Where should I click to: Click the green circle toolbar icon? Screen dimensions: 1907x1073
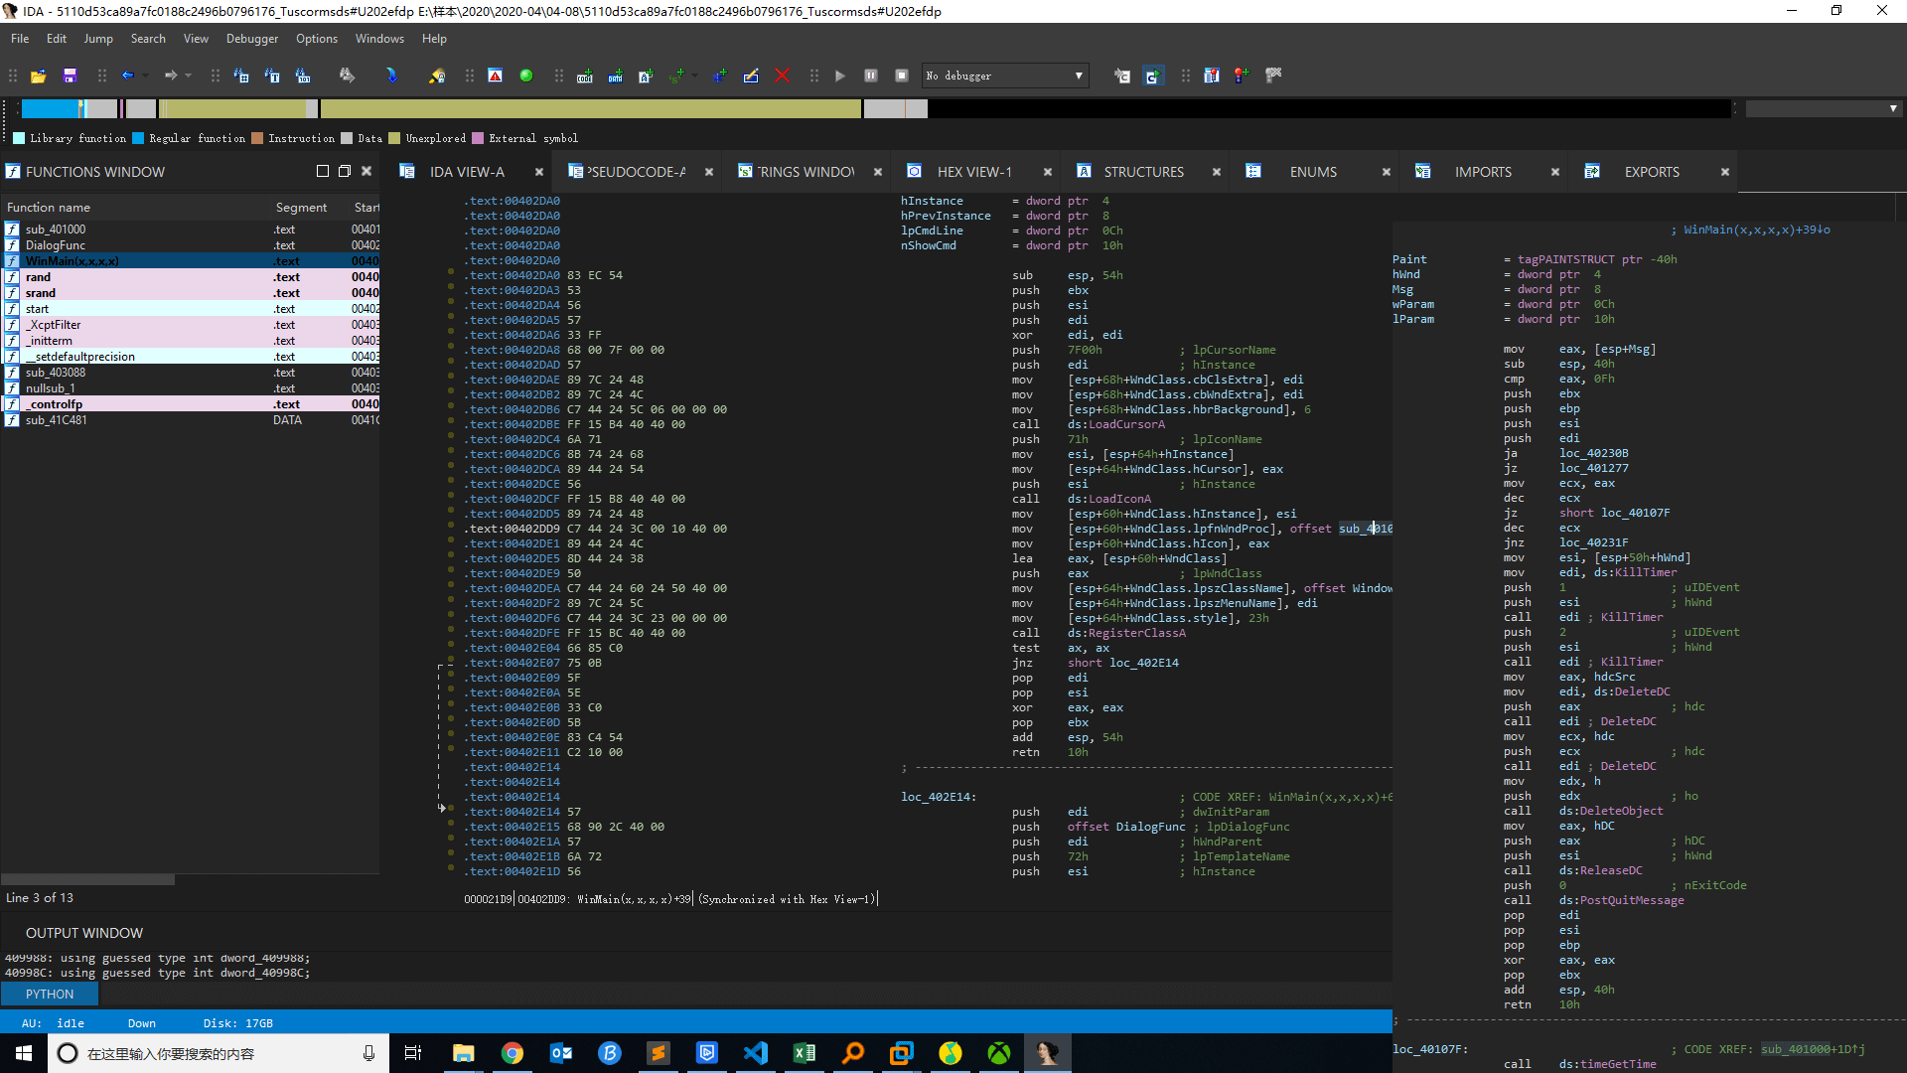[525, 76]
